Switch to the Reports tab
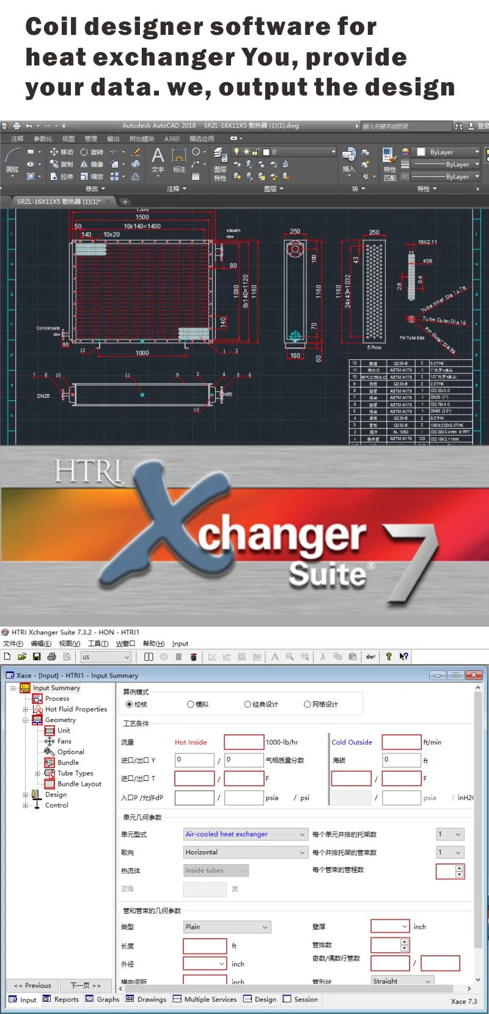489x1014 pixels. (x=61, y=999)
